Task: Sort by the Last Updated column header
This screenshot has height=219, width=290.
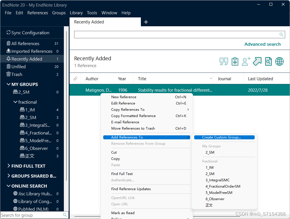Action: pyautogui.click(x=260, y=79)
